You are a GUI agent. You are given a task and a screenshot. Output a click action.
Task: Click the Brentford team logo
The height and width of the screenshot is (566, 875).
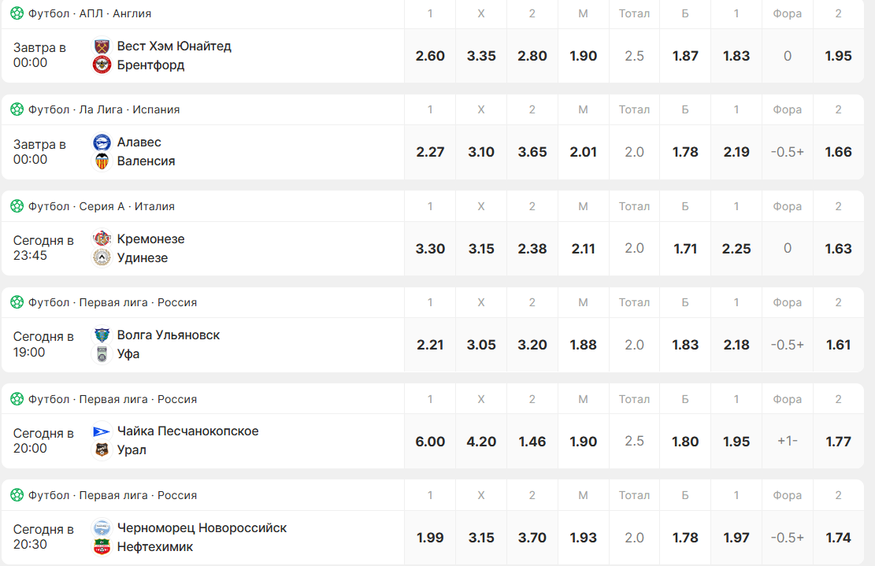pos(102,65)
